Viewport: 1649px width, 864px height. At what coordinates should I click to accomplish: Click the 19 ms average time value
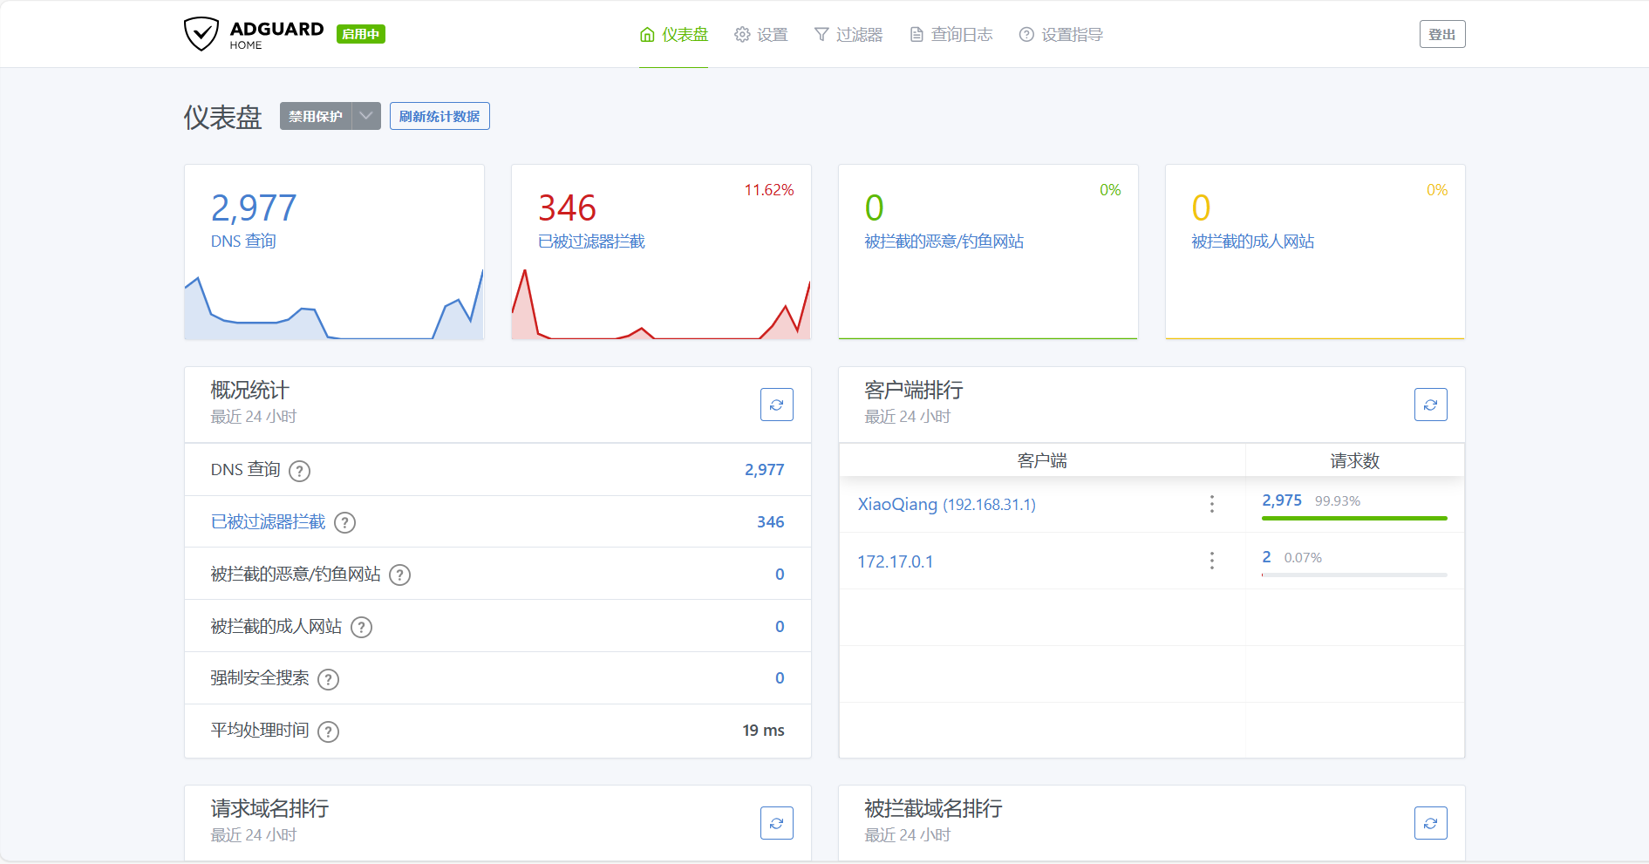pos(764,731)
